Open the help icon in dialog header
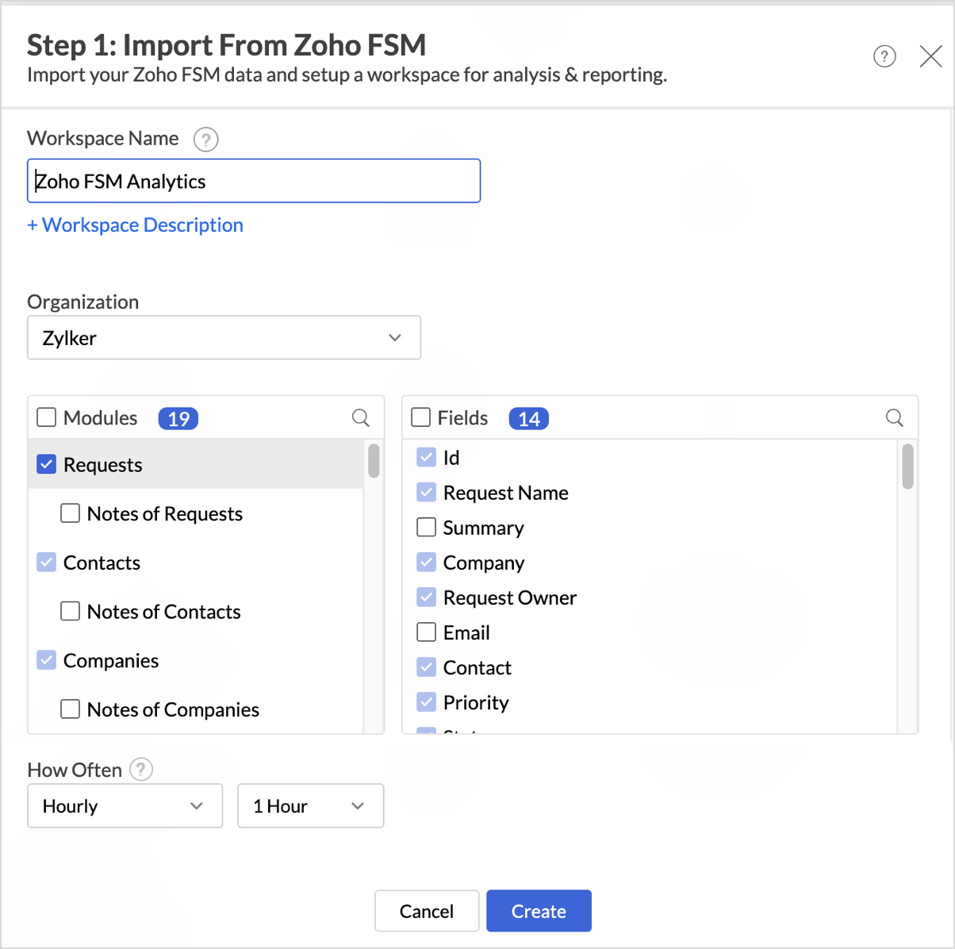 884,56
